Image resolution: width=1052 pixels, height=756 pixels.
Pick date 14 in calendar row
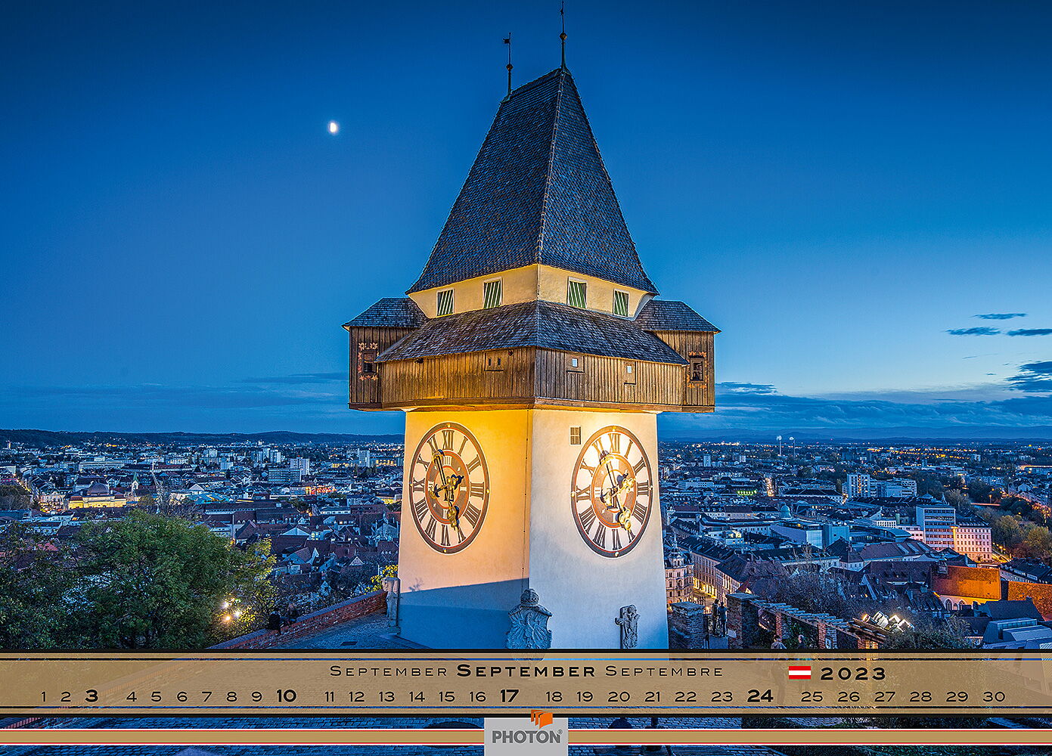click(x=417, y=697)
